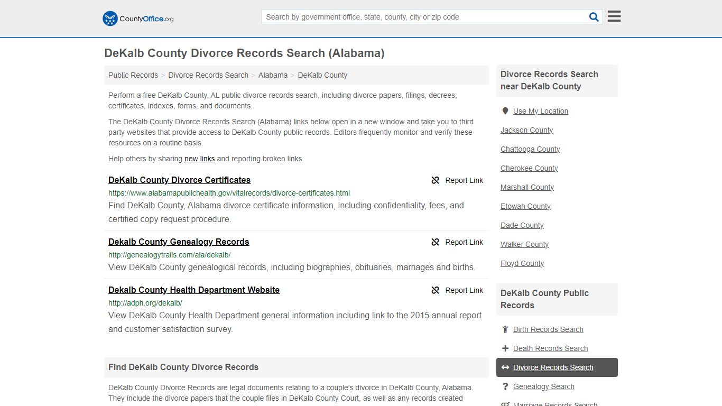Viewport: 722px width, 406px height.
Task: Open Jackson County link
Action: tap(526, 130)
